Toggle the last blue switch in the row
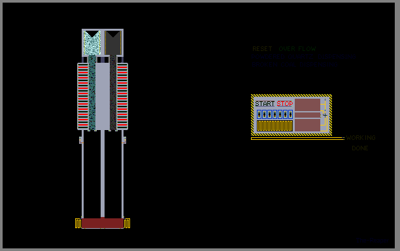 tap(290, 114)
